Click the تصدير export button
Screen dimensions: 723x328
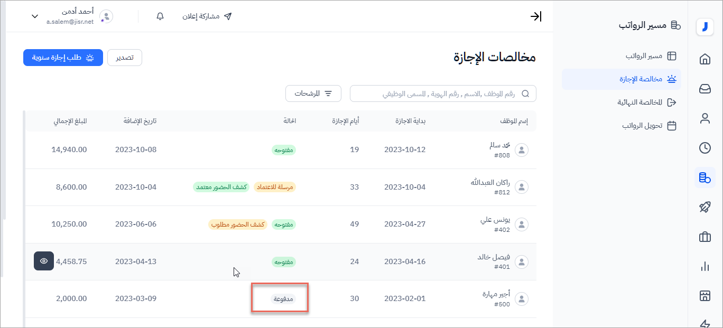(125, 58)
